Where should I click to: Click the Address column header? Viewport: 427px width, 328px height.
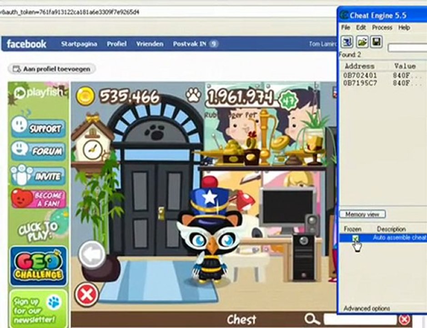[359, 66]
